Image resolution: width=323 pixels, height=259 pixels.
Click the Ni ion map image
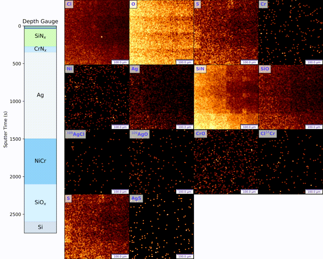point(97,97)
